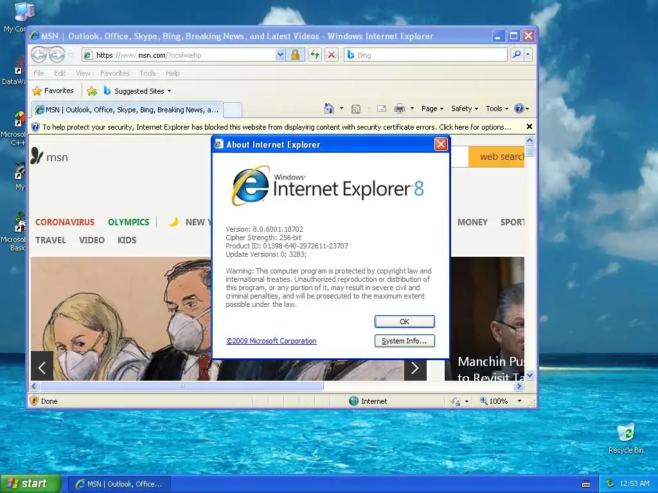Click OK in About Internet Explorer dialog
Viewport: 658px width, 493px height.
pos(405,322)
